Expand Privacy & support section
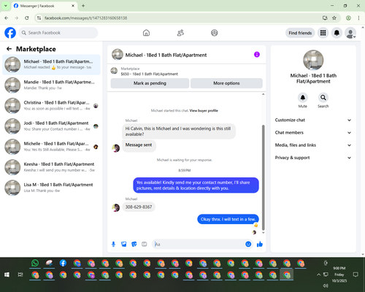365x292 pixels. tap(313, 158)
